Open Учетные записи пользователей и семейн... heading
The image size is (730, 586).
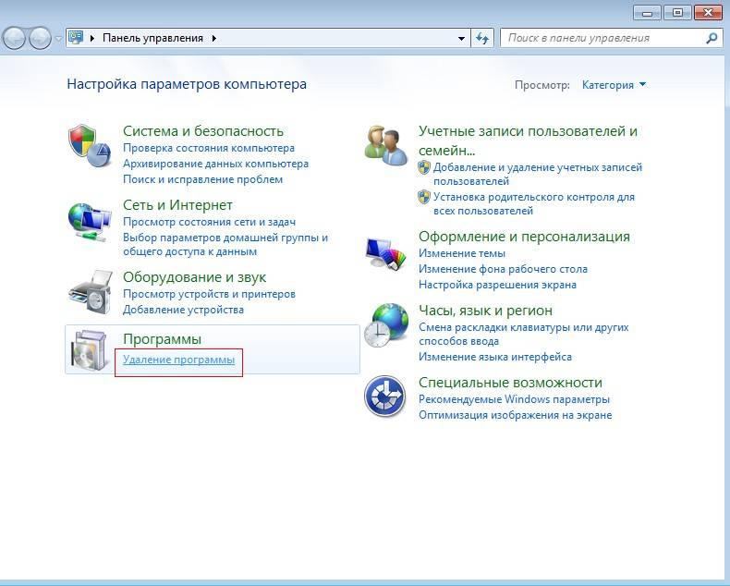[x=528, y=140]
